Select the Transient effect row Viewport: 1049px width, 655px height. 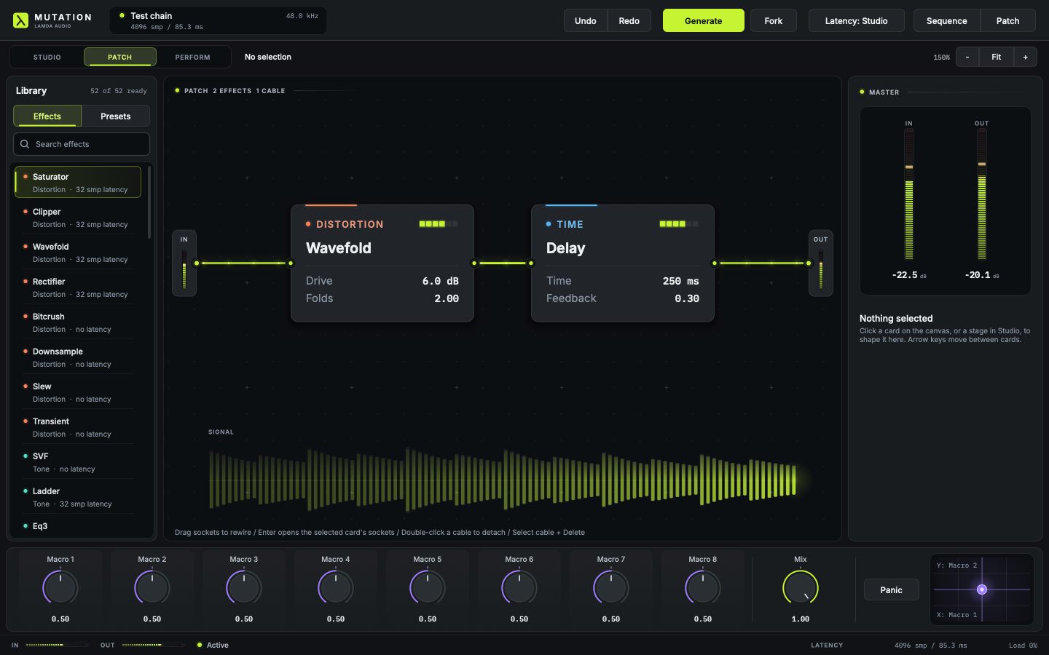78,427
